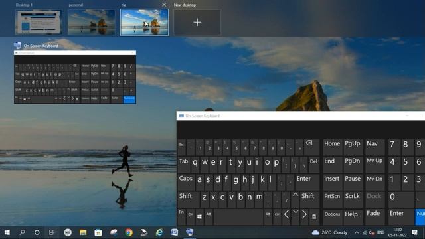Click the Esc key on the large keyboard
Screen dimensions: 425x239
(x=181, y=147)
